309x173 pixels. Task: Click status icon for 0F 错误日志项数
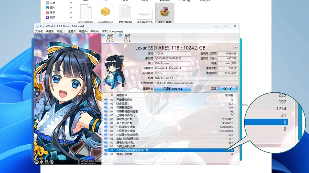(106, 154)
